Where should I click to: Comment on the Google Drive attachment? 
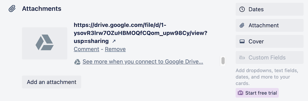86,49
